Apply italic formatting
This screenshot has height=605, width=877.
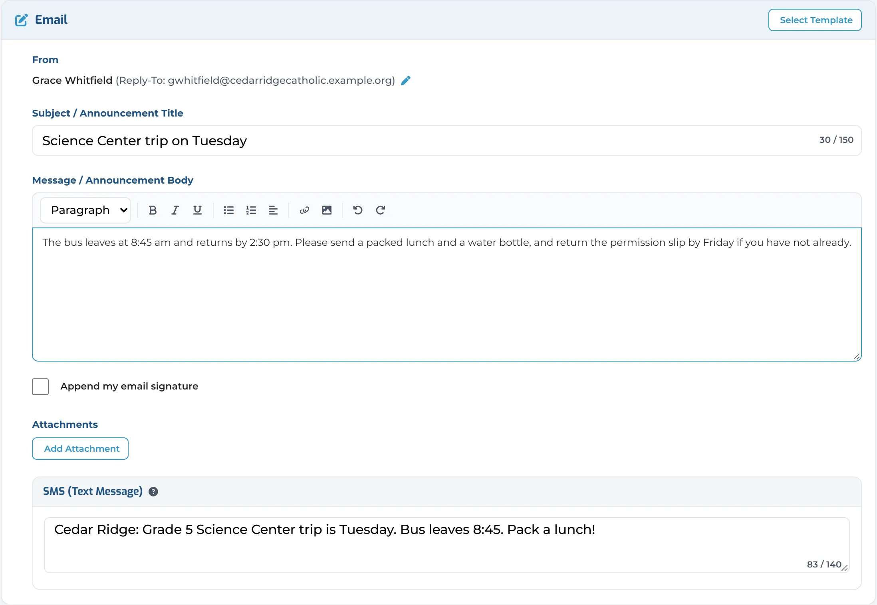175,210
